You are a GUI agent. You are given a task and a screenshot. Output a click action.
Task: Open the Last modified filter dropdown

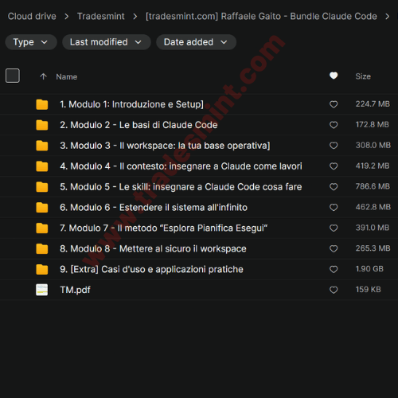[x=107, y=42]
